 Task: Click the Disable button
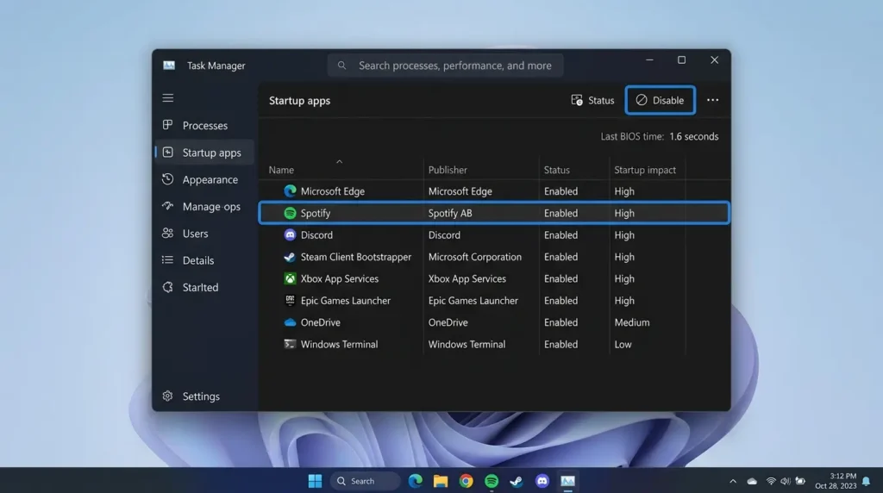point(660,100)
